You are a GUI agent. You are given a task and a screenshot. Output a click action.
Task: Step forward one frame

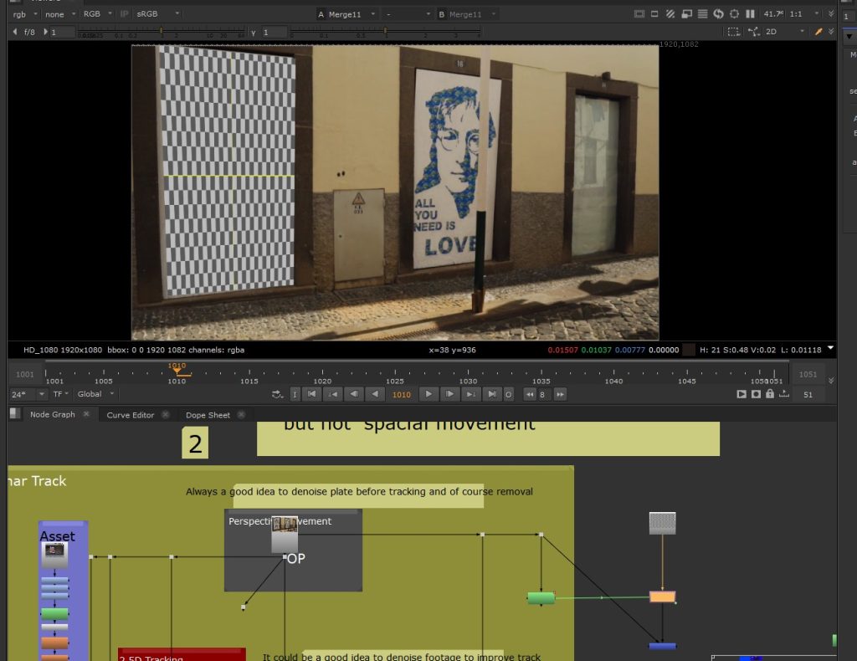click(449, 394)
